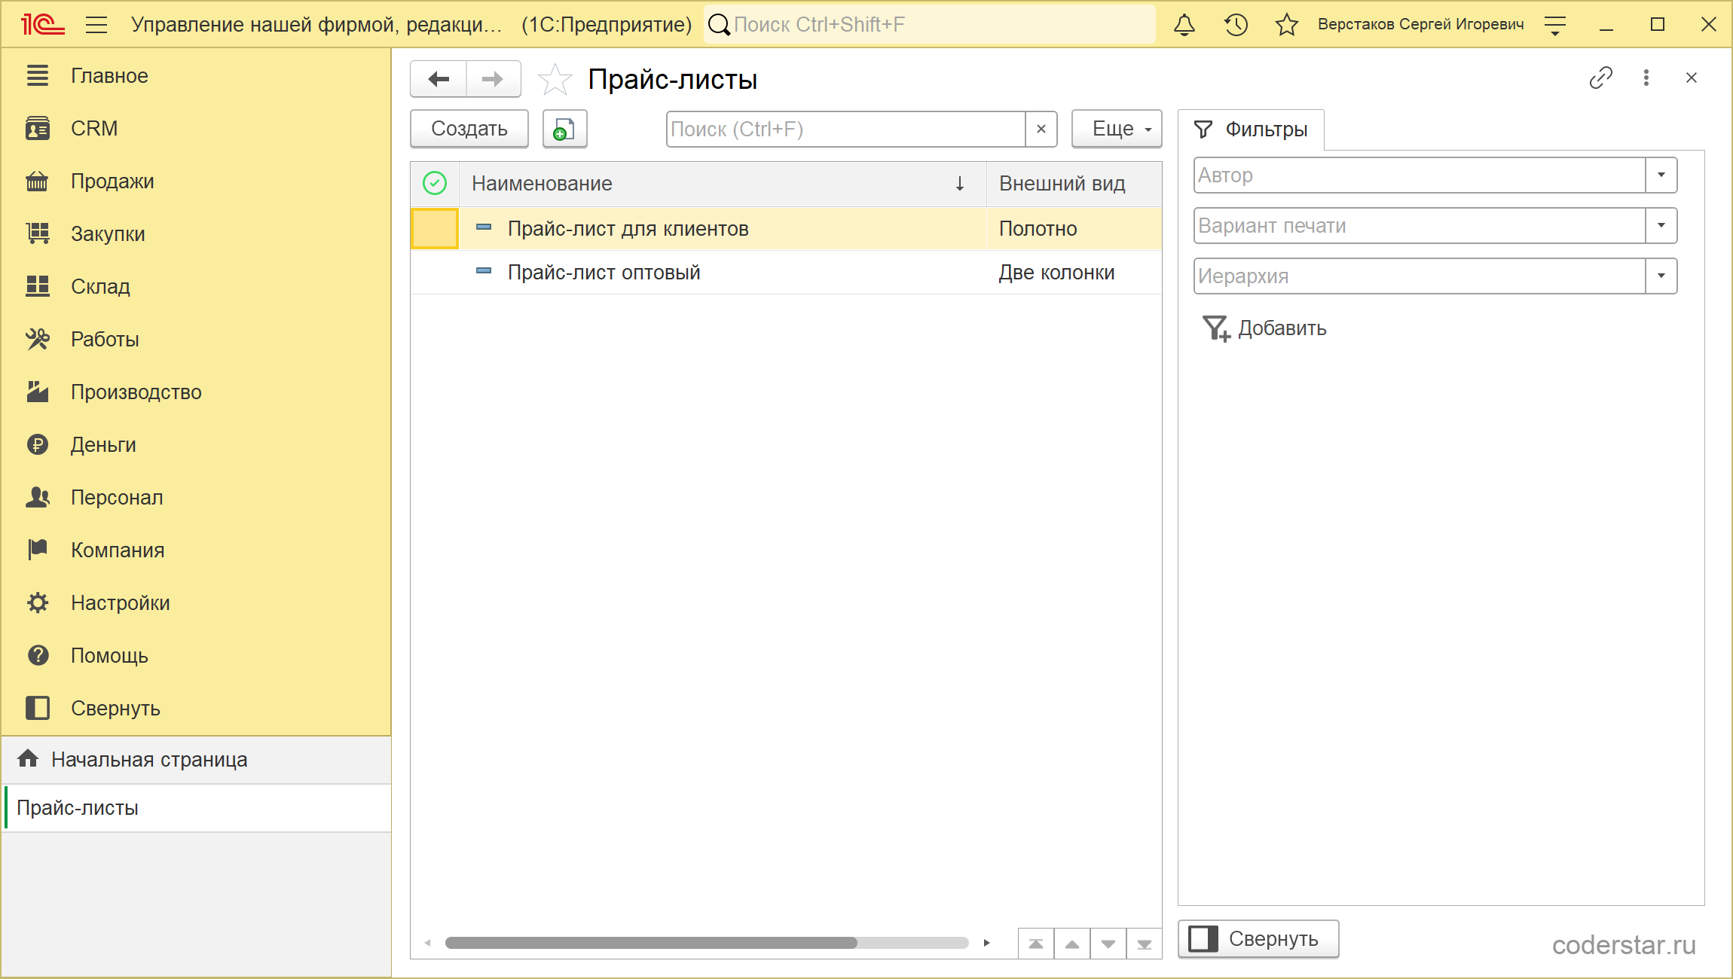1733x979 pixels.
Task: Open the history clock icon
Action: (1236, 25)
